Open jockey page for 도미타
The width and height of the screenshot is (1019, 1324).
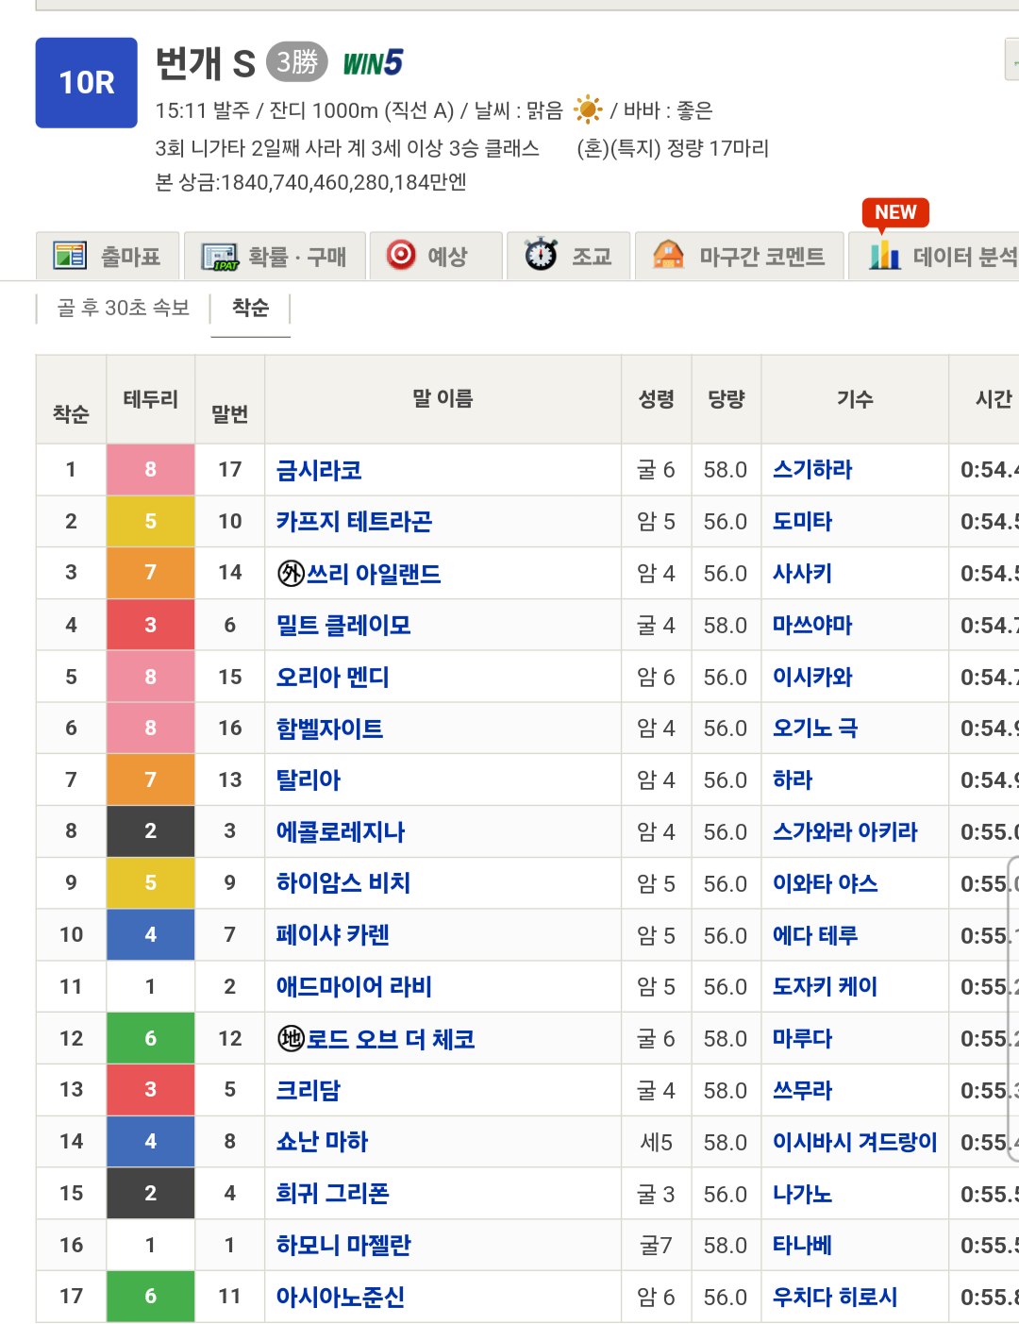tap(802, 522)
